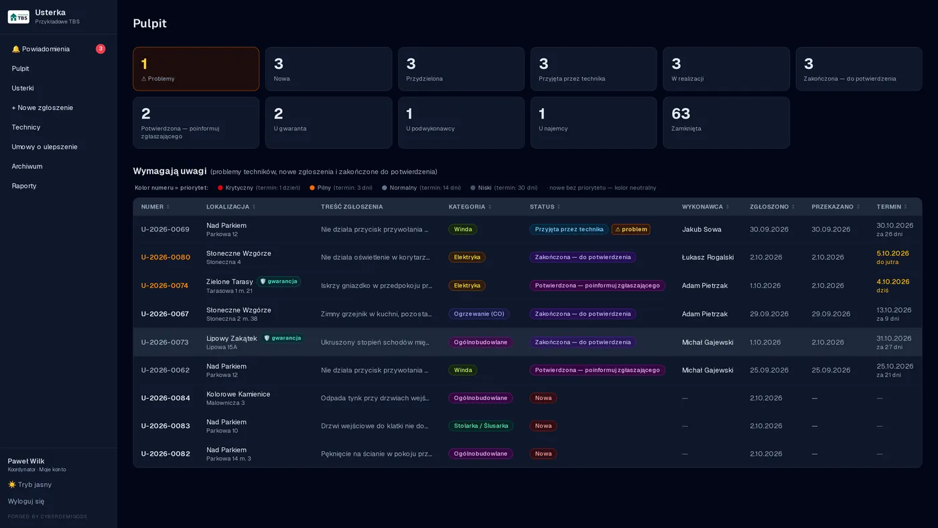
Task: Click the Stolarka / Ślusarka category tag
Action: [x=481, y=425]
